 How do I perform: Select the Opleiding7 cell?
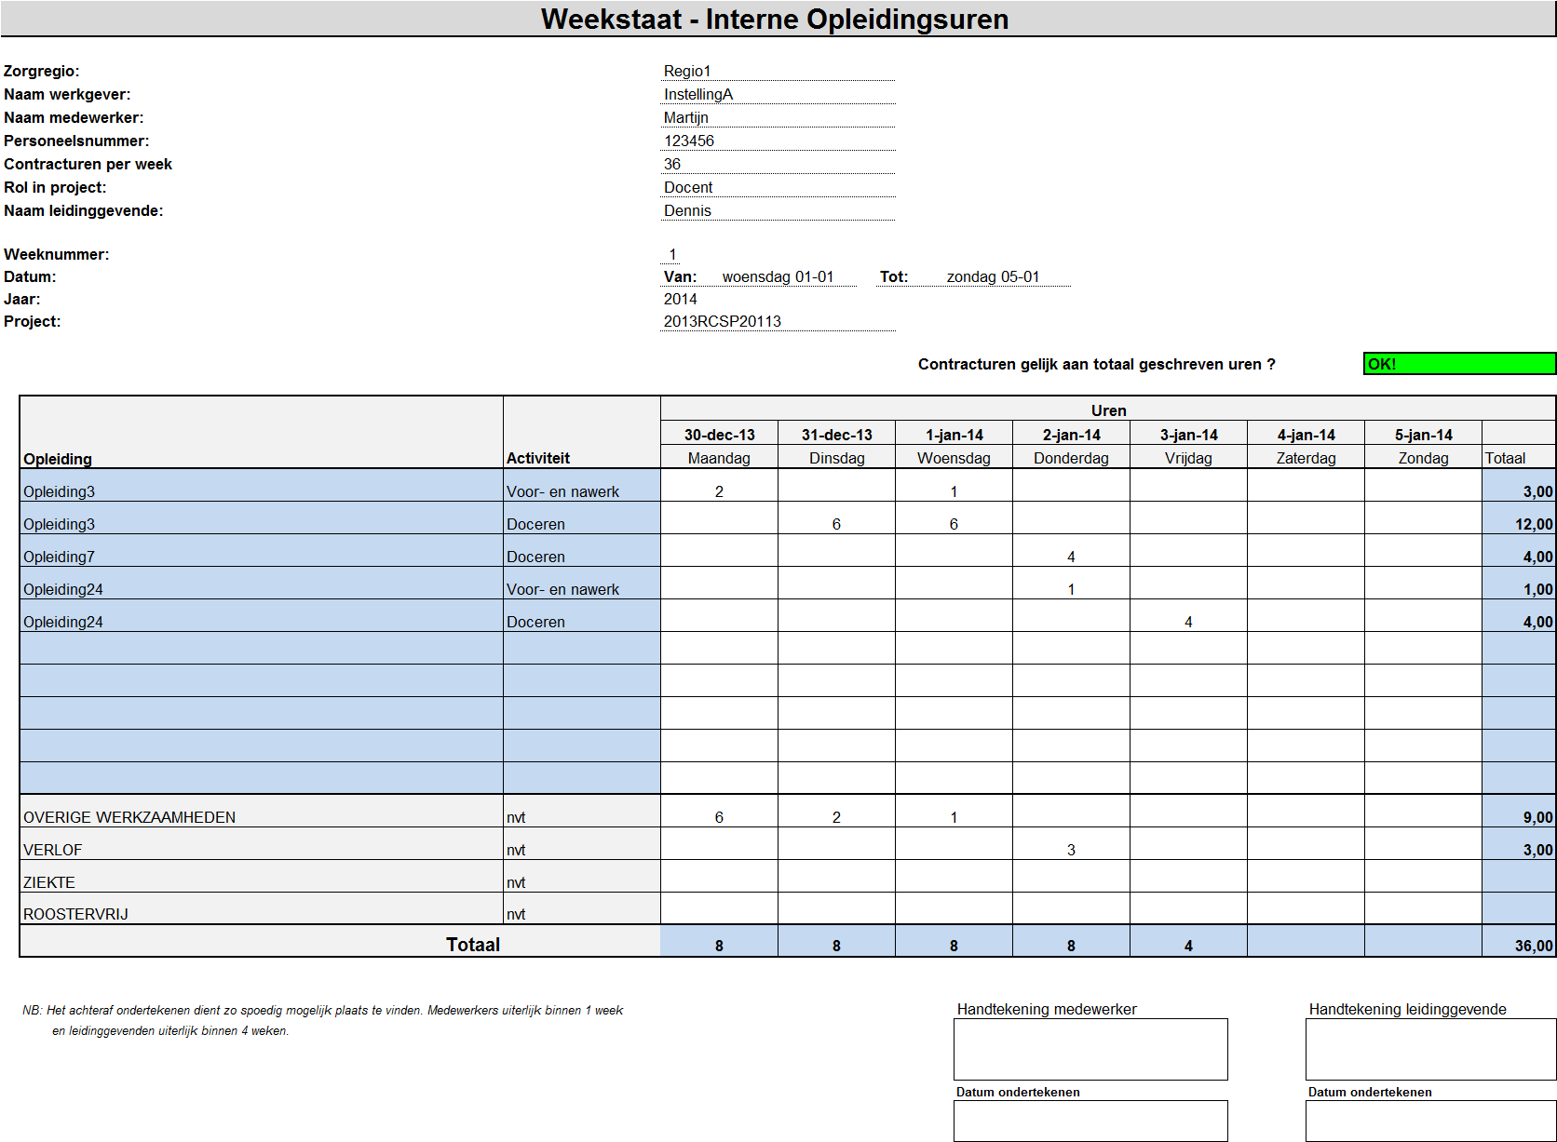click(x=262, y=551)
